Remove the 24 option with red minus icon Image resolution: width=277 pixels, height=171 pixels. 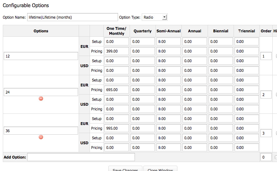pos(41,99)
